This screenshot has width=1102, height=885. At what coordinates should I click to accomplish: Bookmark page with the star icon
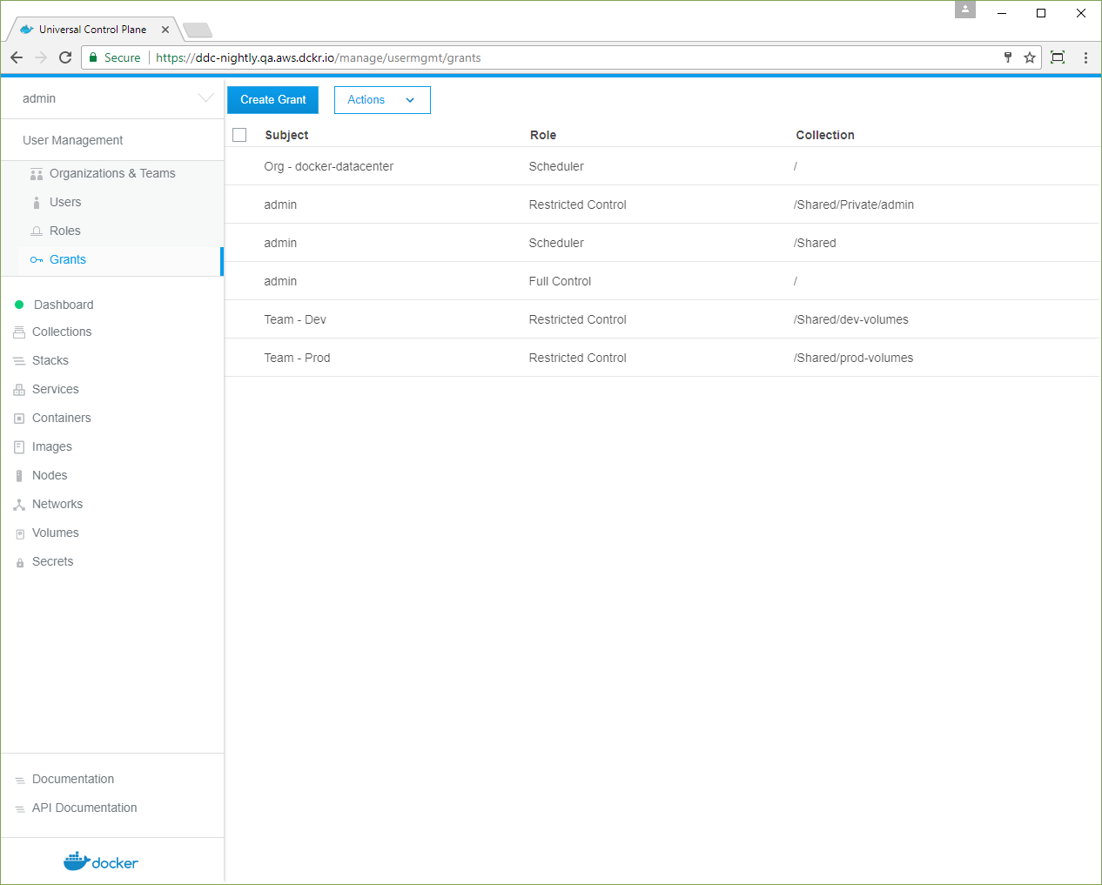[x=1030, y=57]
